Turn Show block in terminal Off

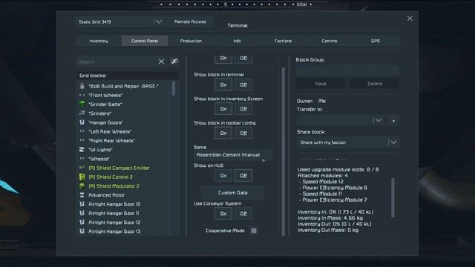[243, 85]
